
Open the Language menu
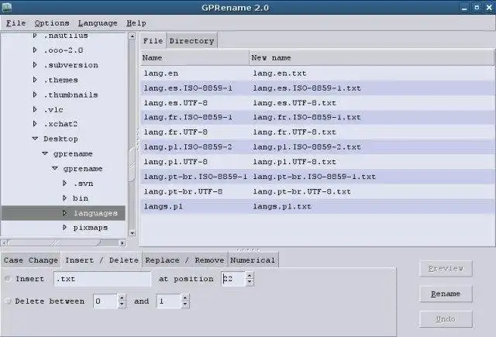[98, 23]
